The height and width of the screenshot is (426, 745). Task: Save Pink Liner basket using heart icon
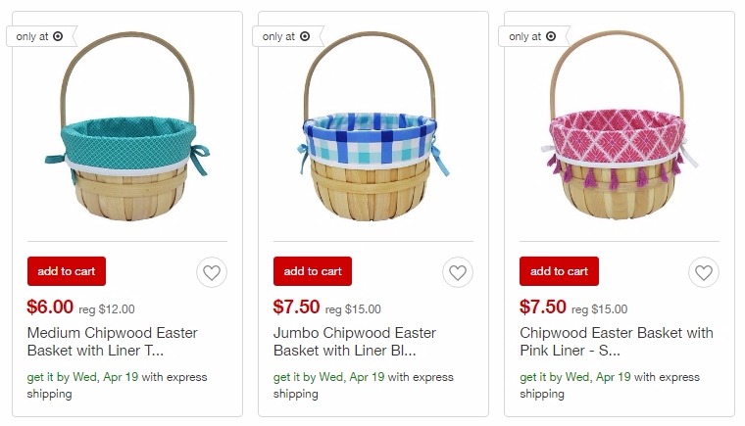click(x=704, y=272)
